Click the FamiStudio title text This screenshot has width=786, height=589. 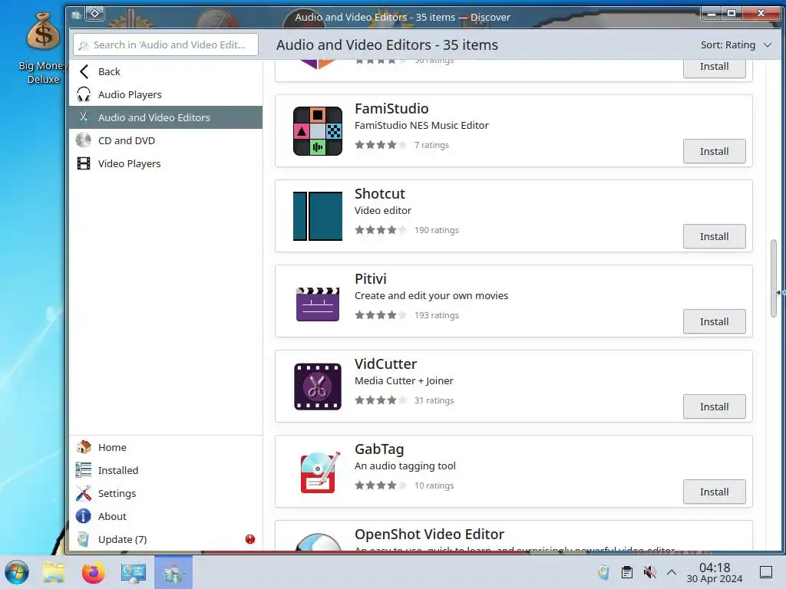391,108
